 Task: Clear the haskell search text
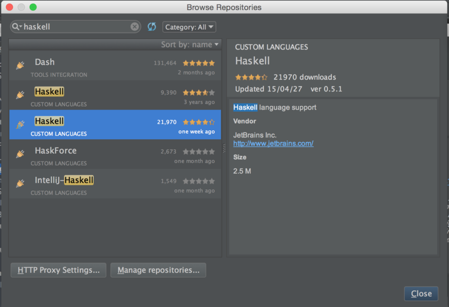coord(135,26)
